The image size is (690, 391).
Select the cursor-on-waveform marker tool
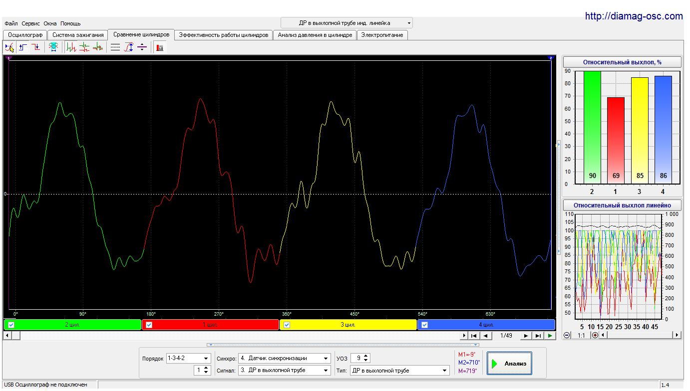[9, 47]
